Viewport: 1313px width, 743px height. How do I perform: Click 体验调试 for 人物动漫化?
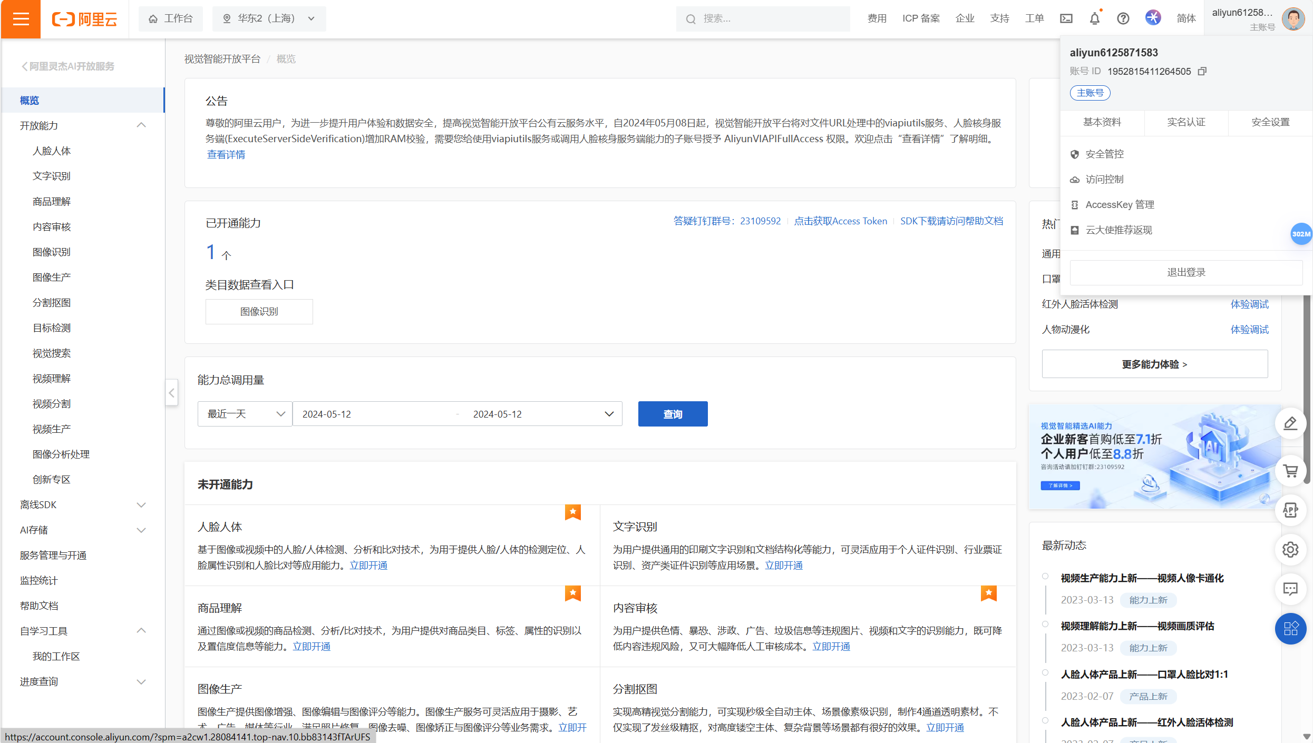tap(1249, 329)
